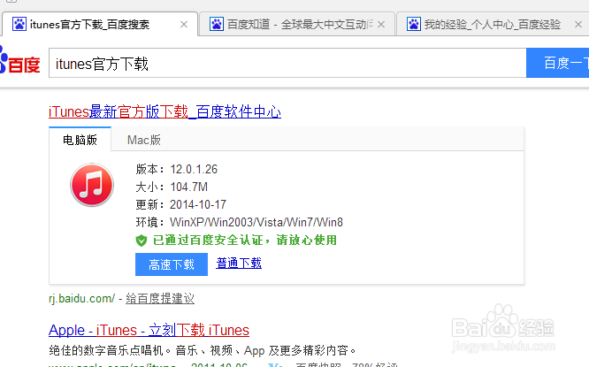
Task: Click the Baidu logo beside the search box
Action: 19,60
